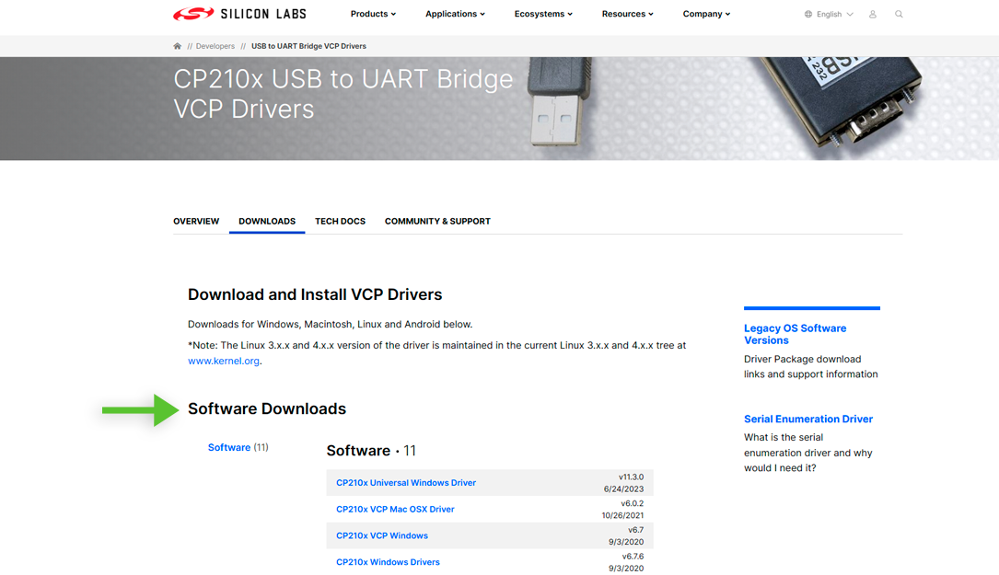The width and height of the screenshot is (999, 575).
Task: Download CP210x Universal Windows Driver
Action: (406, 483)
